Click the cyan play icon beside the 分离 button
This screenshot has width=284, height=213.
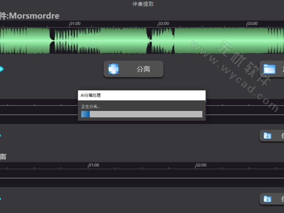coord(2,69)
